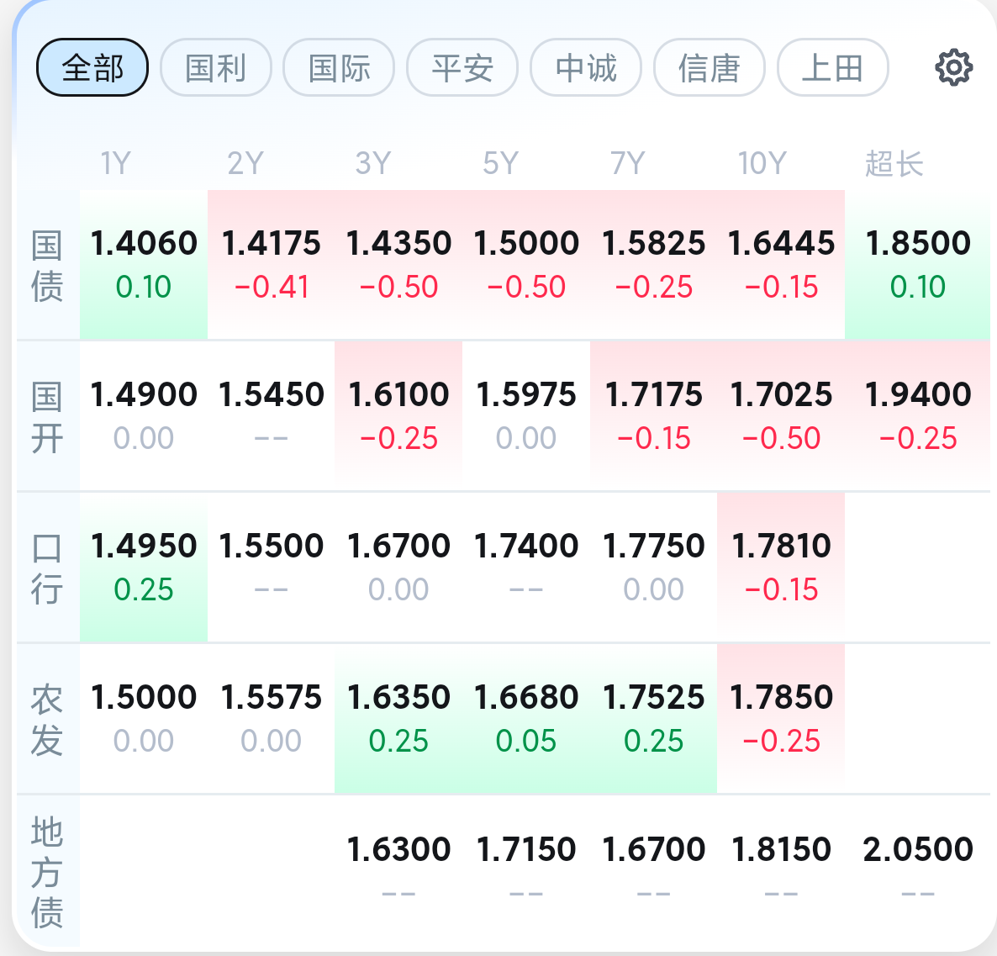Open the 国债 1Y cell showing 1.4060
Image resolution: width=997 pixels, height=956 pixels.
[x=144, y=265]
